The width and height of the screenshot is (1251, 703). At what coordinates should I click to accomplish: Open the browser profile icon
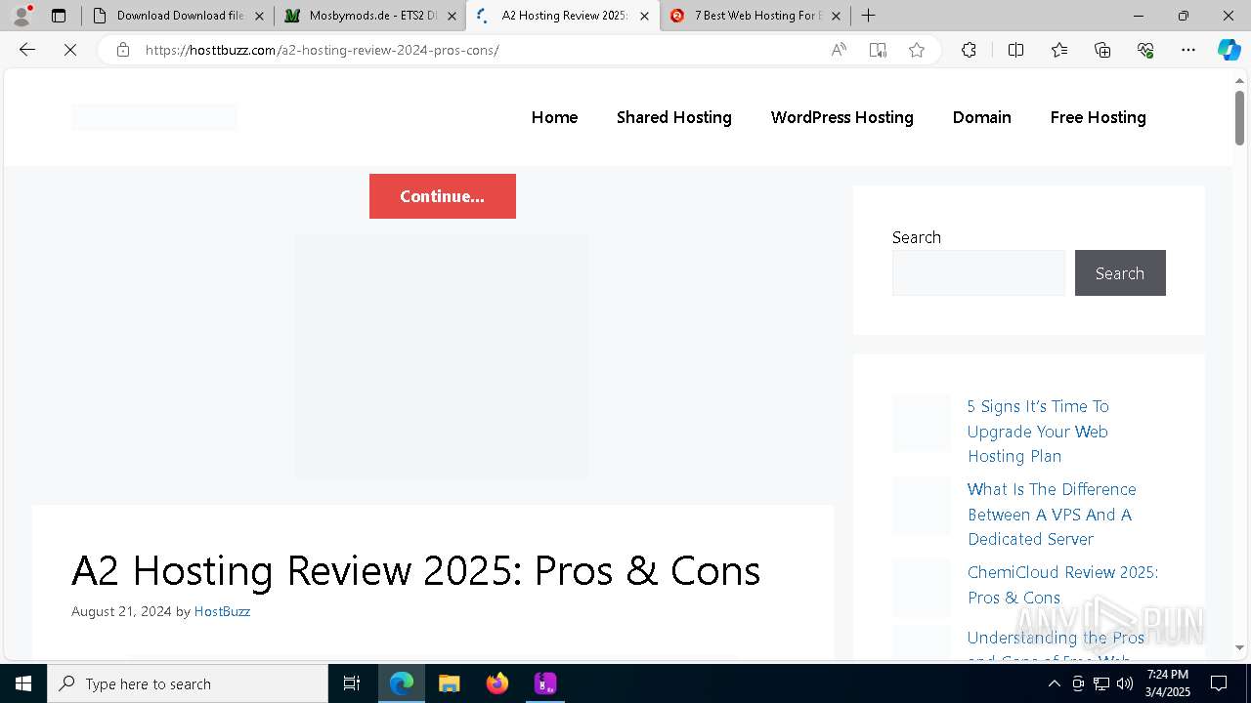coord(22,16)
